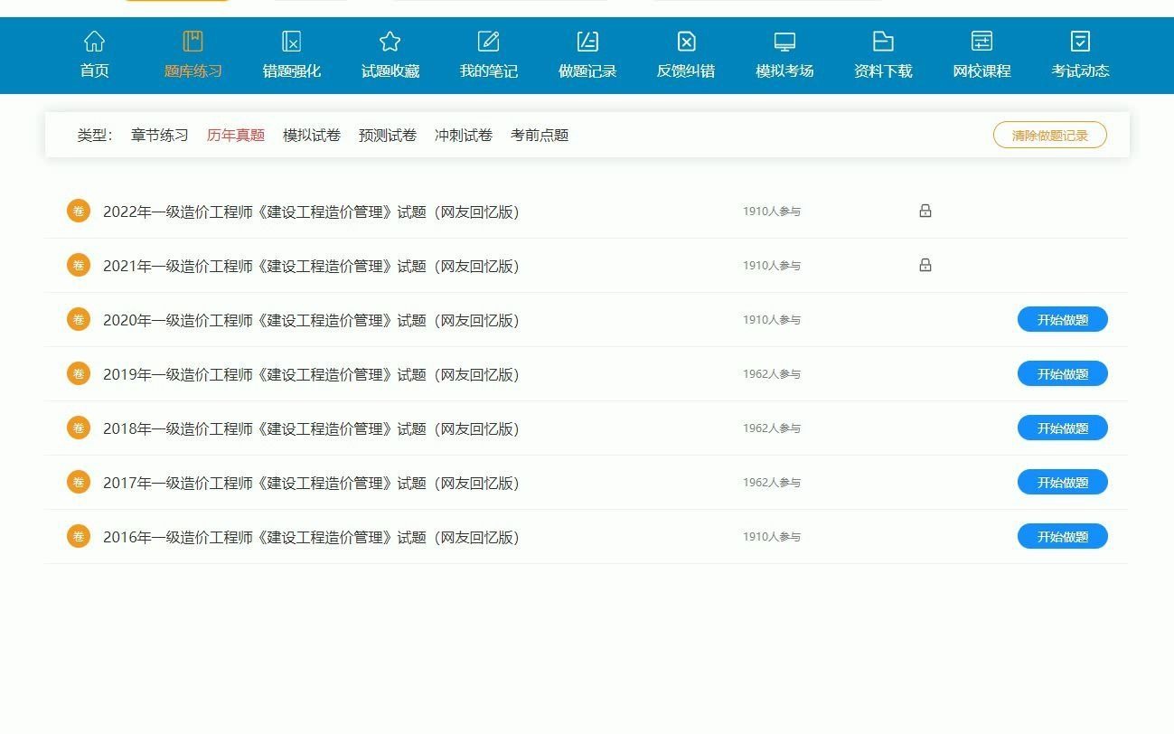
Task: Switch to the 模拟试卷 type
Action: click(312, 135)
